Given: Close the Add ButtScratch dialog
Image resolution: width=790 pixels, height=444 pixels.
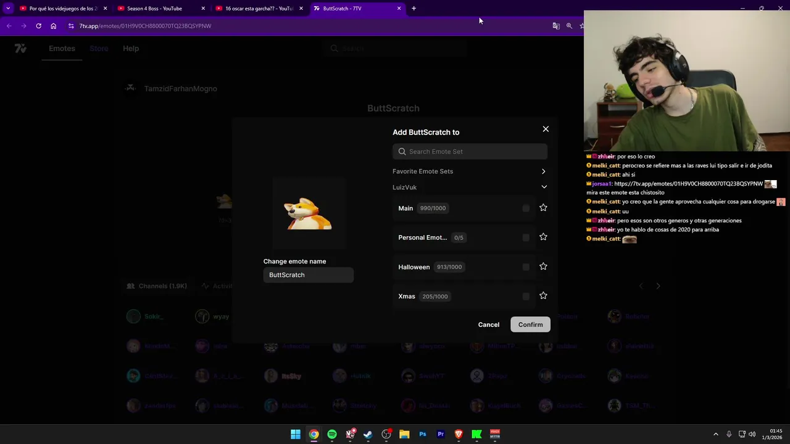Looking at the screenshot, I should tap(546, 129).
